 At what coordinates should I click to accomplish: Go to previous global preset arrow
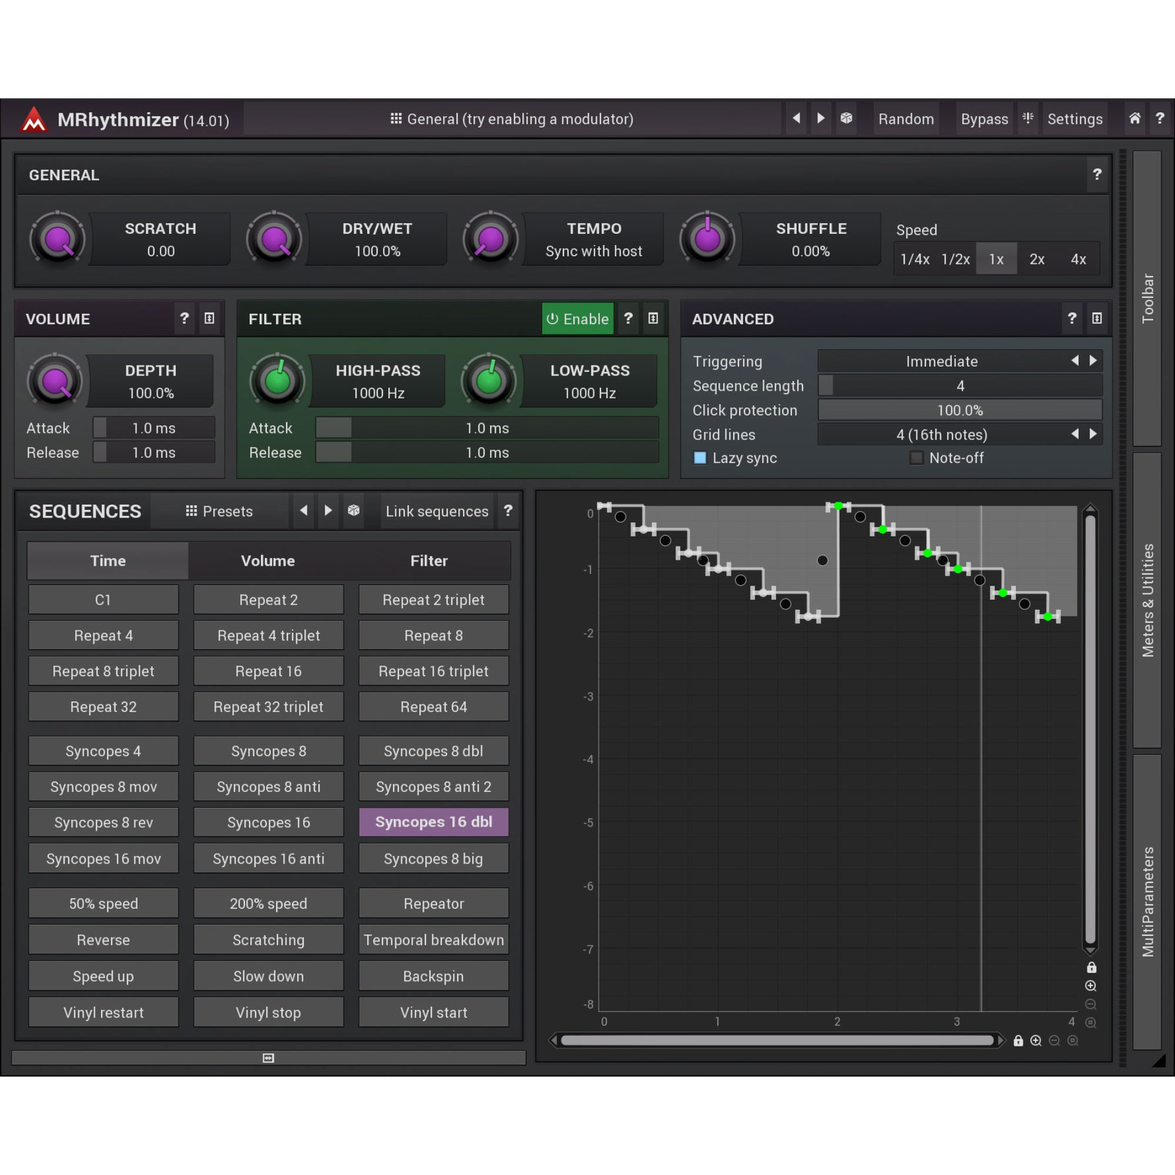[796, 119]
